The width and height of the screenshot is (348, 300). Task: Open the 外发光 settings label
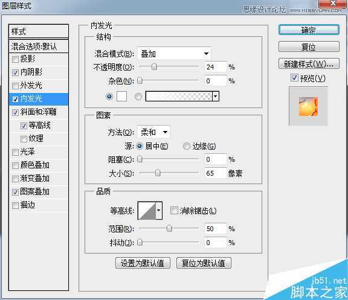[31, 85]
